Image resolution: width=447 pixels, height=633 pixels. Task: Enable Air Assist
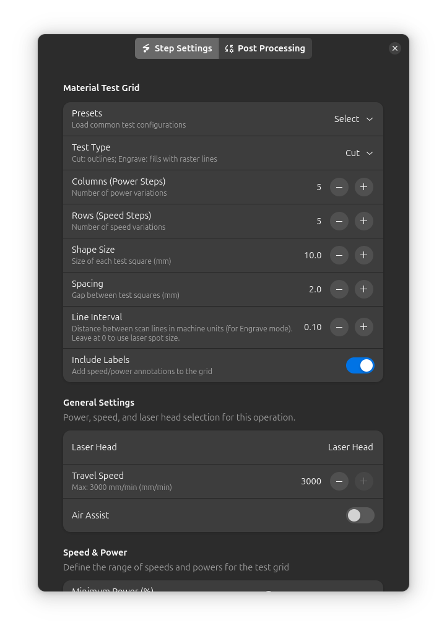coord(360,515)
